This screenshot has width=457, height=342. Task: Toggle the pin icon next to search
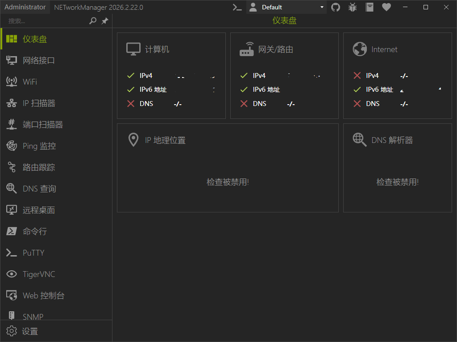[105, 20]
